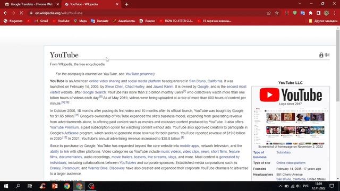
Task: Open the volume tray icon
Action: pyautogui.click(x=298, y=186)
